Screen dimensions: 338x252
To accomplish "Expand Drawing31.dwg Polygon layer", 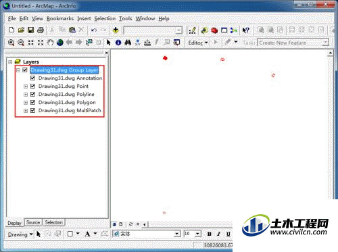I will click(x=26, y=103).
